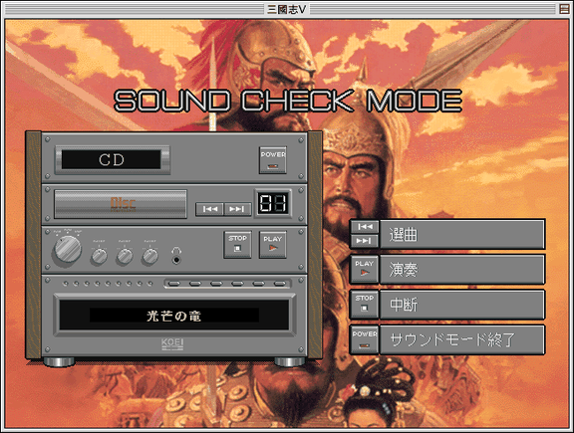This screenshot has width=574, height=433.
Task: Click the stereo's POWER button
Action: click(x=273, y=160)
